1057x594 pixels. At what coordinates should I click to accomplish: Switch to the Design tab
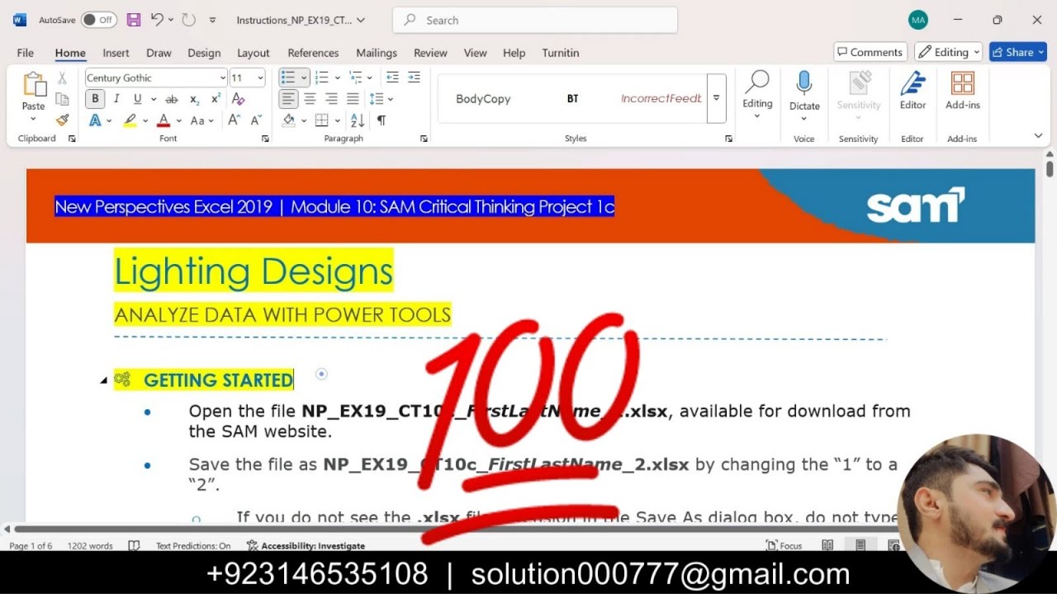click(204, 53)
